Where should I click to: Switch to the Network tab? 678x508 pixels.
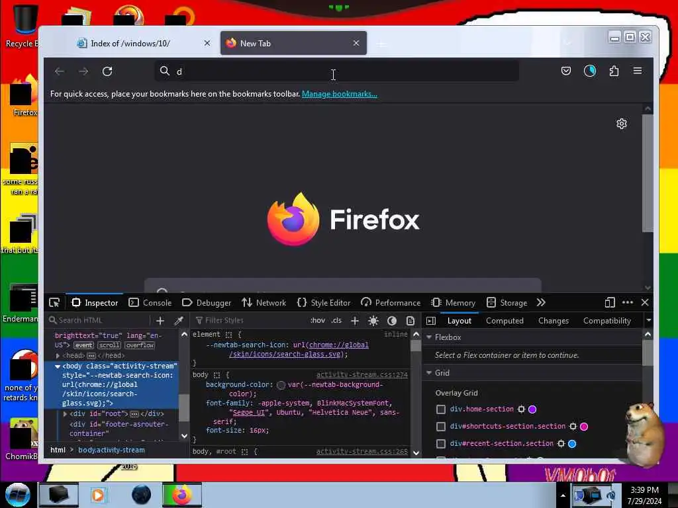coord(264,303)
